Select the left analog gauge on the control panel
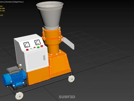Screen dimensions: 134x101 click(27, 45)
